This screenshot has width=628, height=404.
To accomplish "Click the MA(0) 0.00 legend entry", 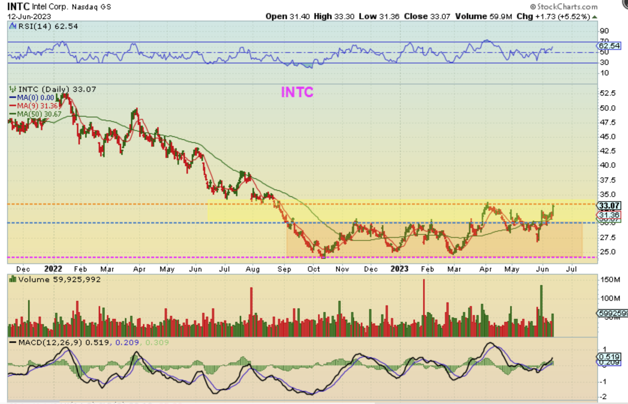I will 36,98.
